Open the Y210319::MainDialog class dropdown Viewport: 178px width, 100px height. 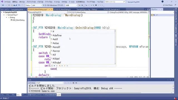point(88,12)
